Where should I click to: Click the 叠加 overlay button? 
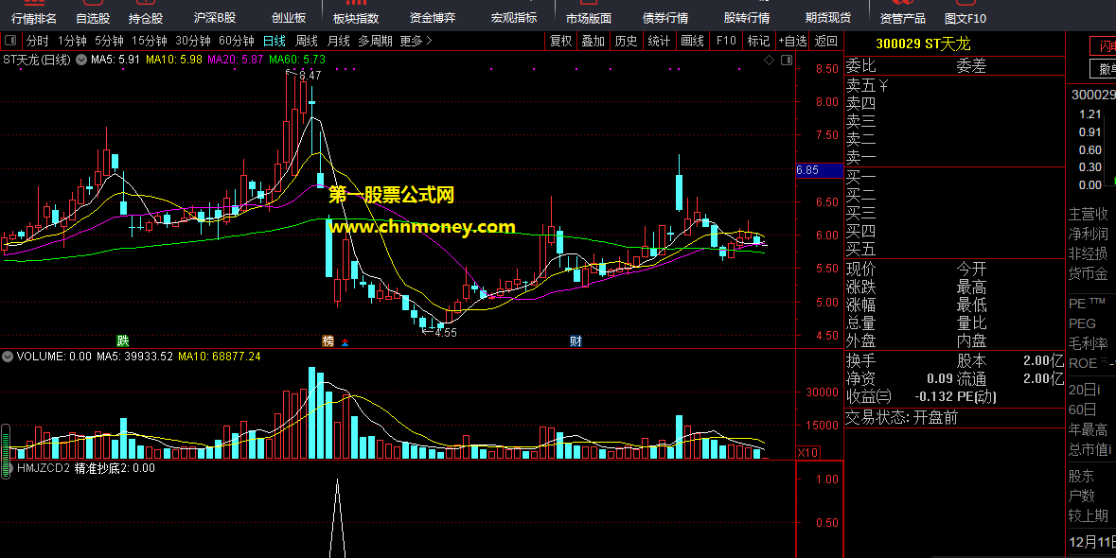tap(593, 42)
